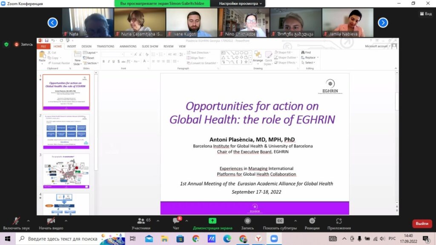Open the system volume icon in tray
Screen dimensions: 436x245
tap(383, 239)
